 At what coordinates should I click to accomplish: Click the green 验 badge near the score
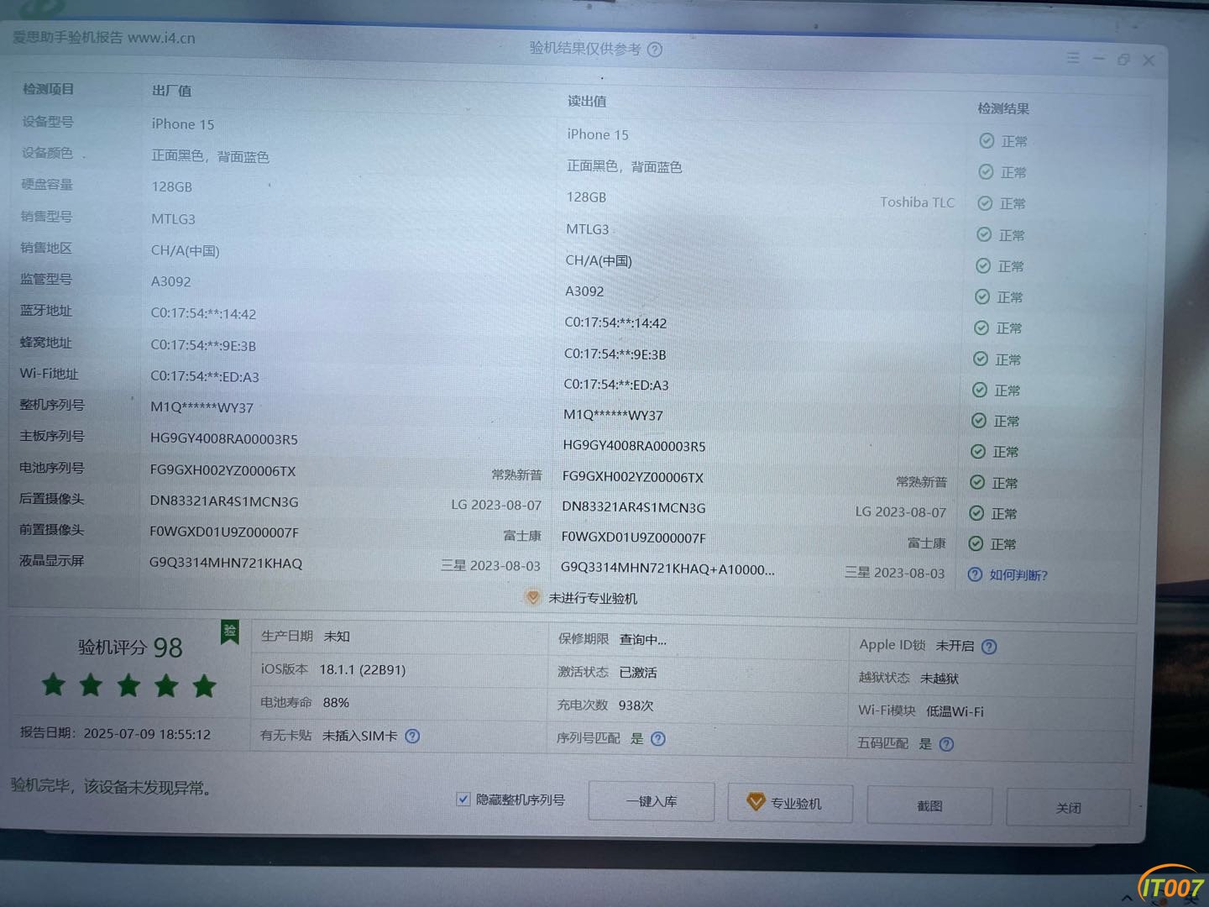(229, 632)
